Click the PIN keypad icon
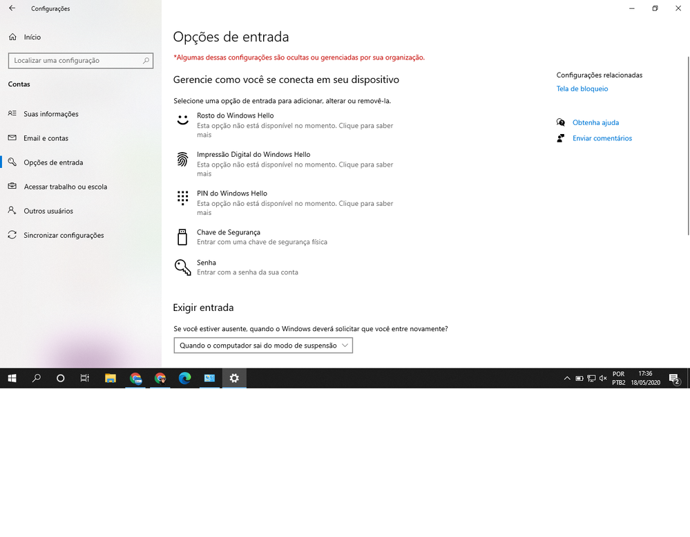The width and height of the screenshot is (690, 537). [x=182, y=198]
